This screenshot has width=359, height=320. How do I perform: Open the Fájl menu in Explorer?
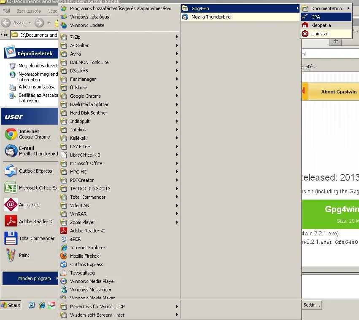[x=6, y=11]
